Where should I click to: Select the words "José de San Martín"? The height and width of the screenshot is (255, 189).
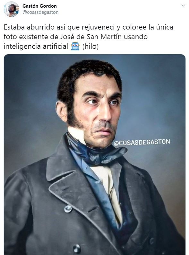tap(91, 37)
